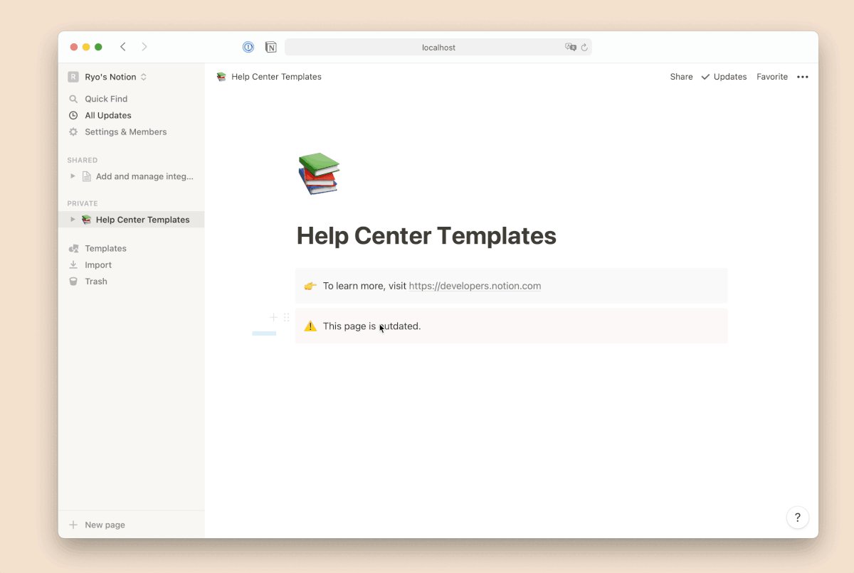Click Favorite in the top bar
854x573 pixels.
(x=772, y=77)
